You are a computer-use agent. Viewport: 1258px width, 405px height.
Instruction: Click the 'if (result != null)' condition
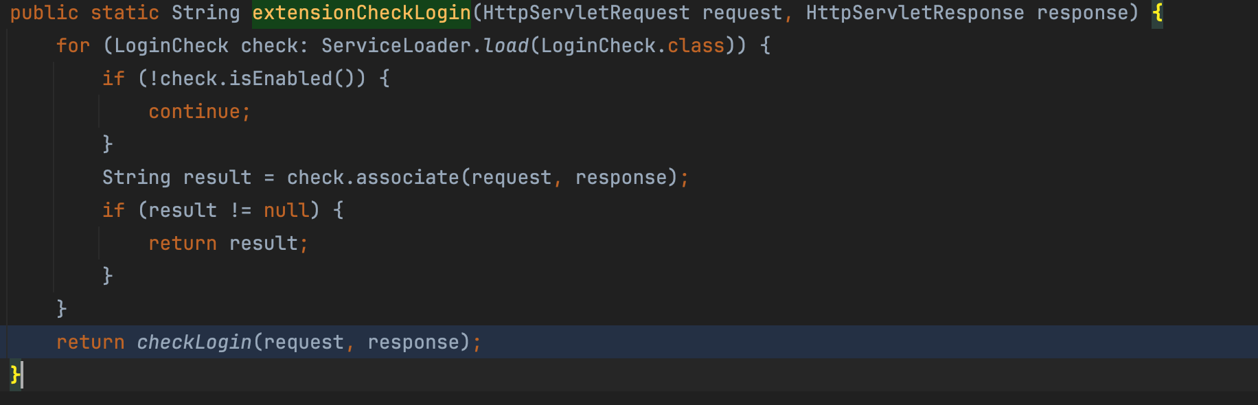pos(223,211)
